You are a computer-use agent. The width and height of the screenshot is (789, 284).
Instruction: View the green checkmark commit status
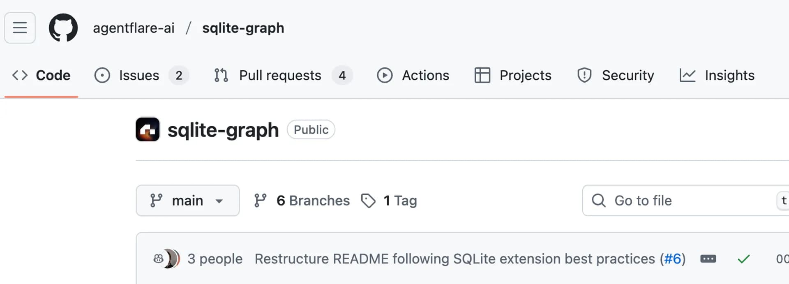(744, 259)
